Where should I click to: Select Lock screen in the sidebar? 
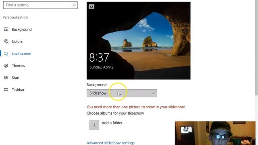(x=21, y=54)
